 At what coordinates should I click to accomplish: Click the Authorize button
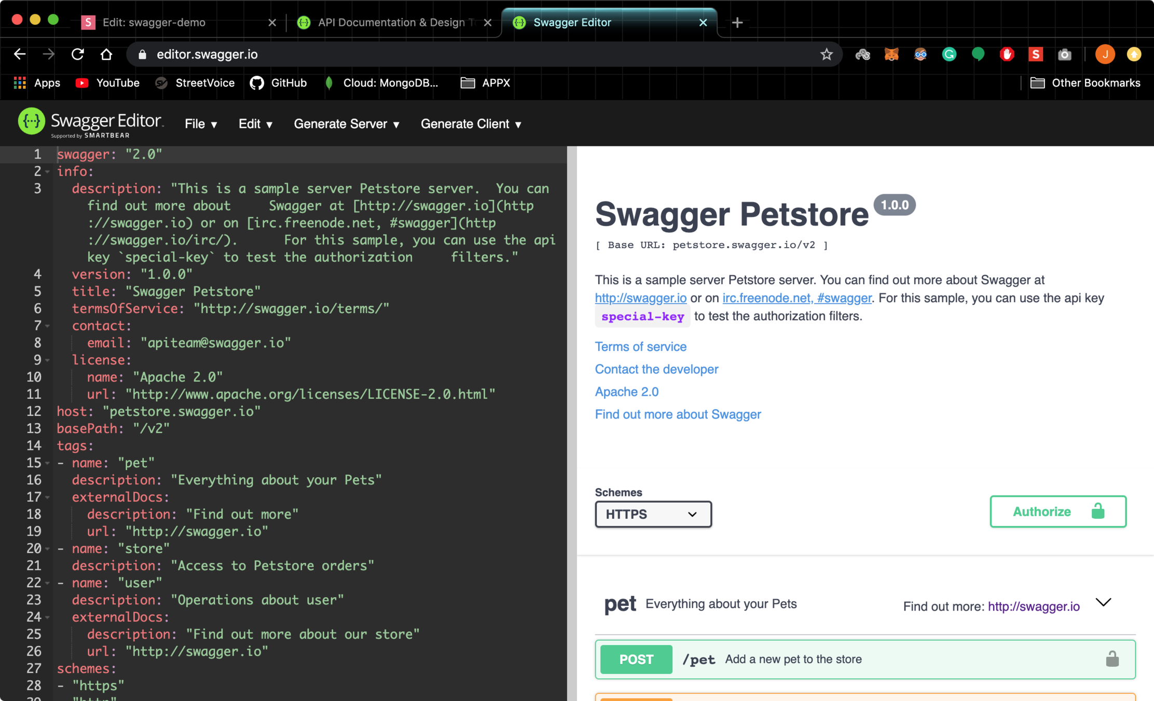point(1057,511)
